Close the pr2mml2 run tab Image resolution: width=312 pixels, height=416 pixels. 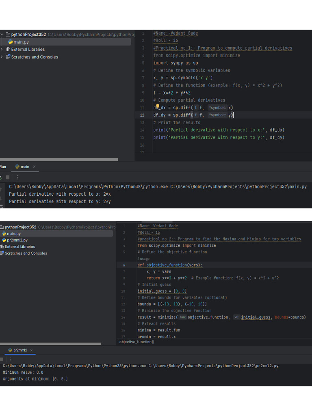pos(31,350)
